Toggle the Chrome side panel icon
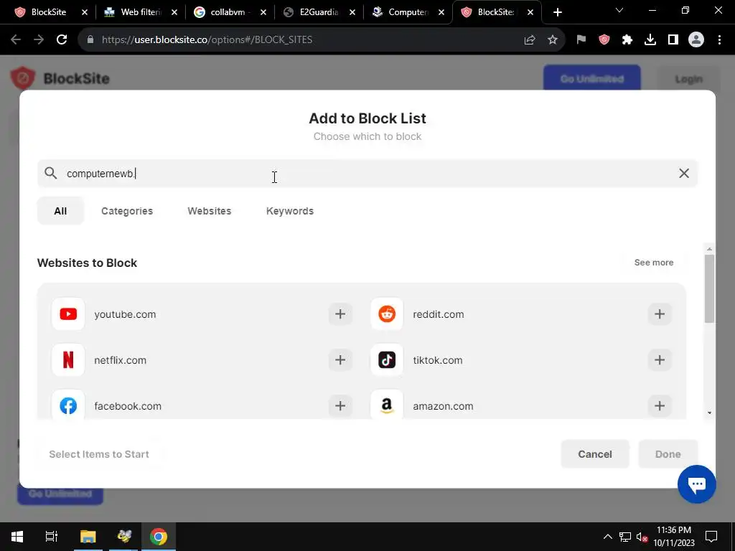 673,40
